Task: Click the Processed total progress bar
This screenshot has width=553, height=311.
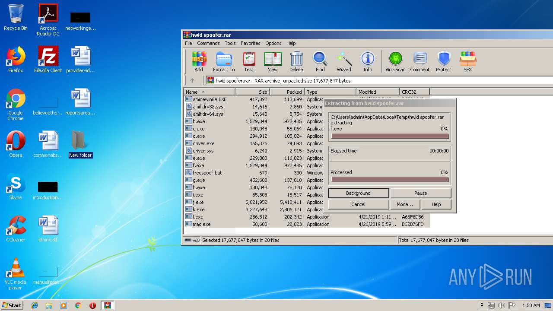Action: 390,180
